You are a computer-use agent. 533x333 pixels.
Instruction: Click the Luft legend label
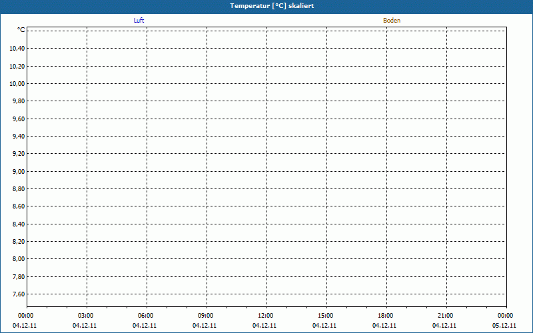coord(139,21)
